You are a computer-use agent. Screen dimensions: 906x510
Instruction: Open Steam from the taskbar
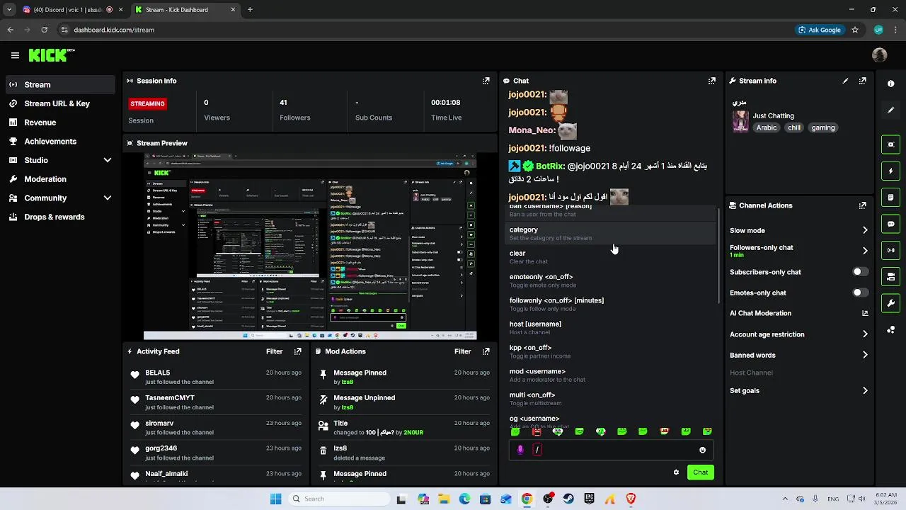point(568,499)
